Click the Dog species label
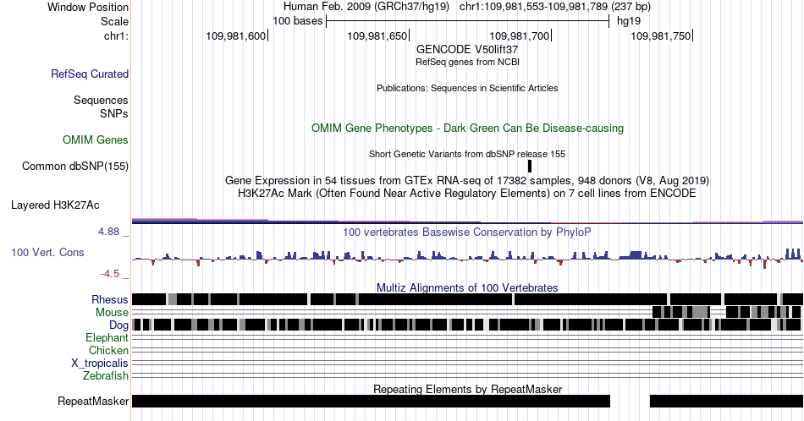This screenshot has width=804, height=421. [x=118, y=325]
